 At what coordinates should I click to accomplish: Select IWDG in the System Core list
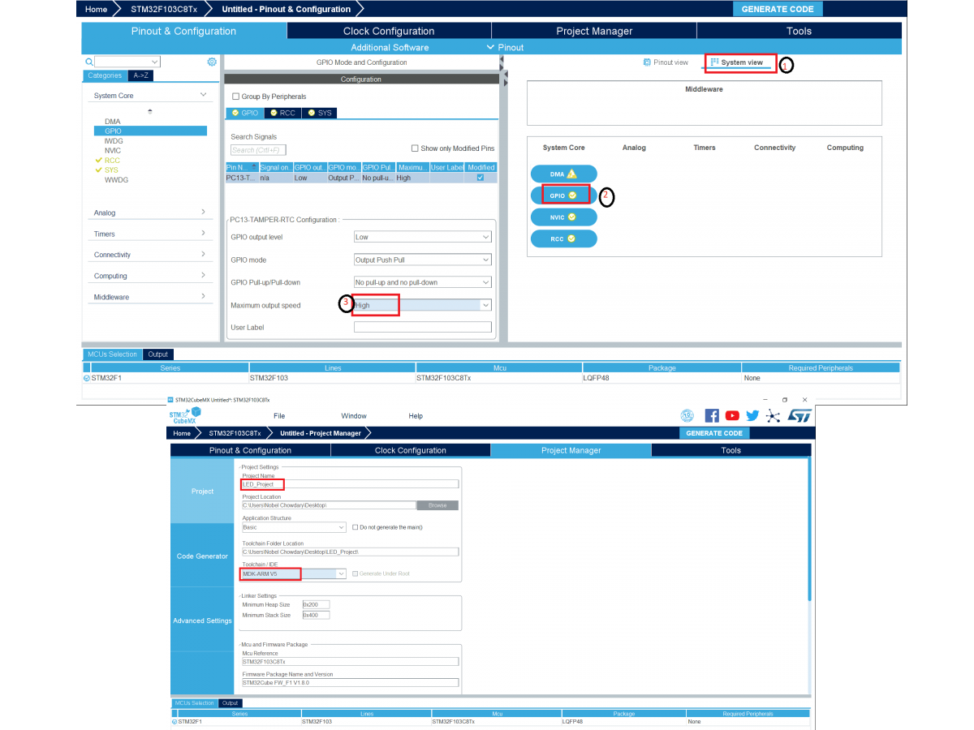click(x=114, y=141)
